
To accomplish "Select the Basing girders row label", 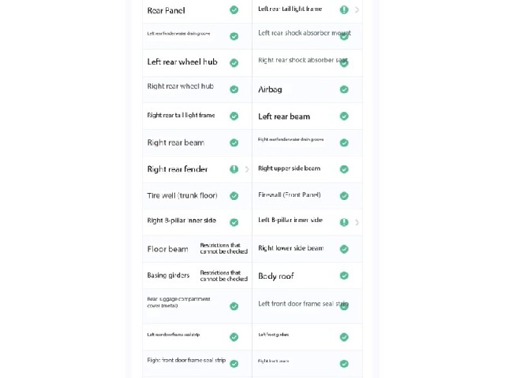I will tap(168, 276).
